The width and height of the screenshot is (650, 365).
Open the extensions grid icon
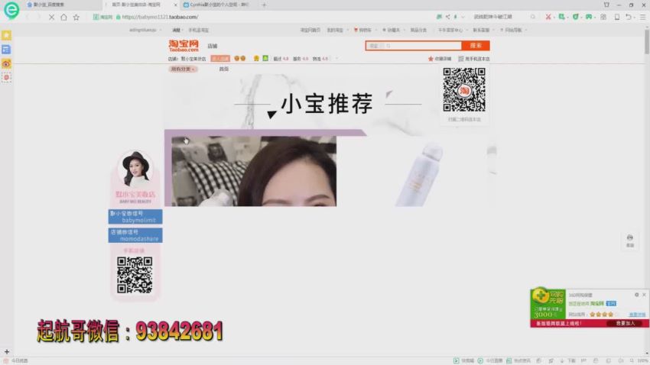pos(603,17)
